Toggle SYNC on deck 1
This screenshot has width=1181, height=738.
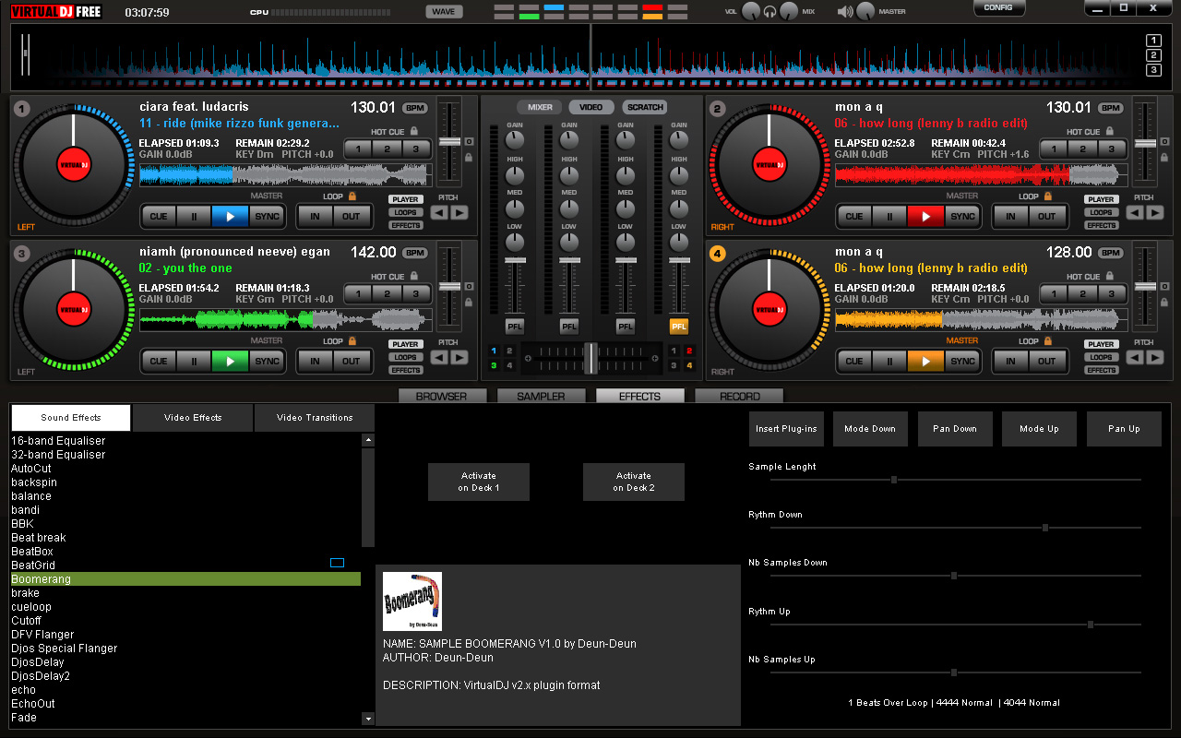[x=267, y=217]
